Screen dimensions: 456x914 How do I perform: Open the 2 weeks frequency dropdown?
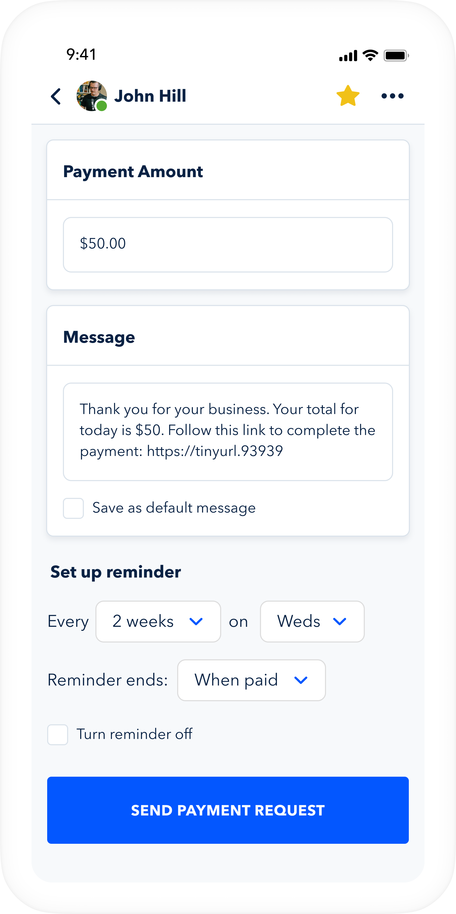click(x=158, y=621)
